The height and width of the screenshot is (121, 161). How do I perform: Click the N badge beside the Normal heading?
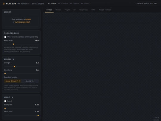pos(13,59)
